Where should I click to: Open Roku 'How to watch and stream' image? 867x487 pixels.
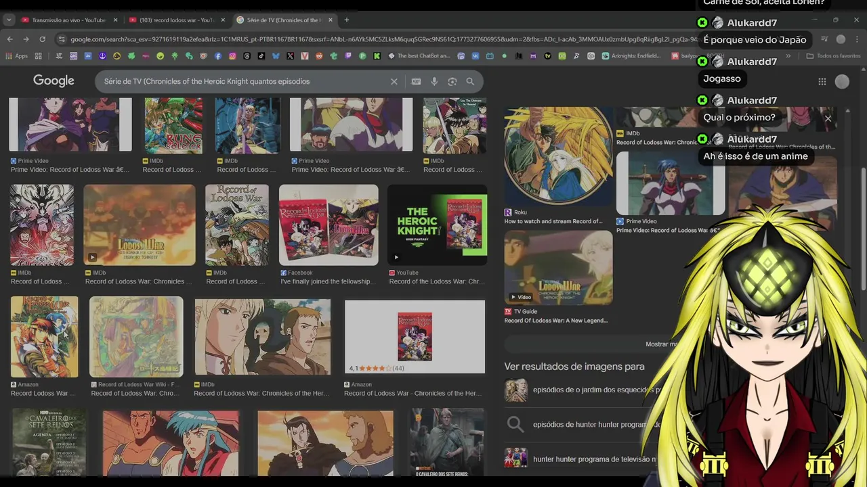[x=558, y=156]
